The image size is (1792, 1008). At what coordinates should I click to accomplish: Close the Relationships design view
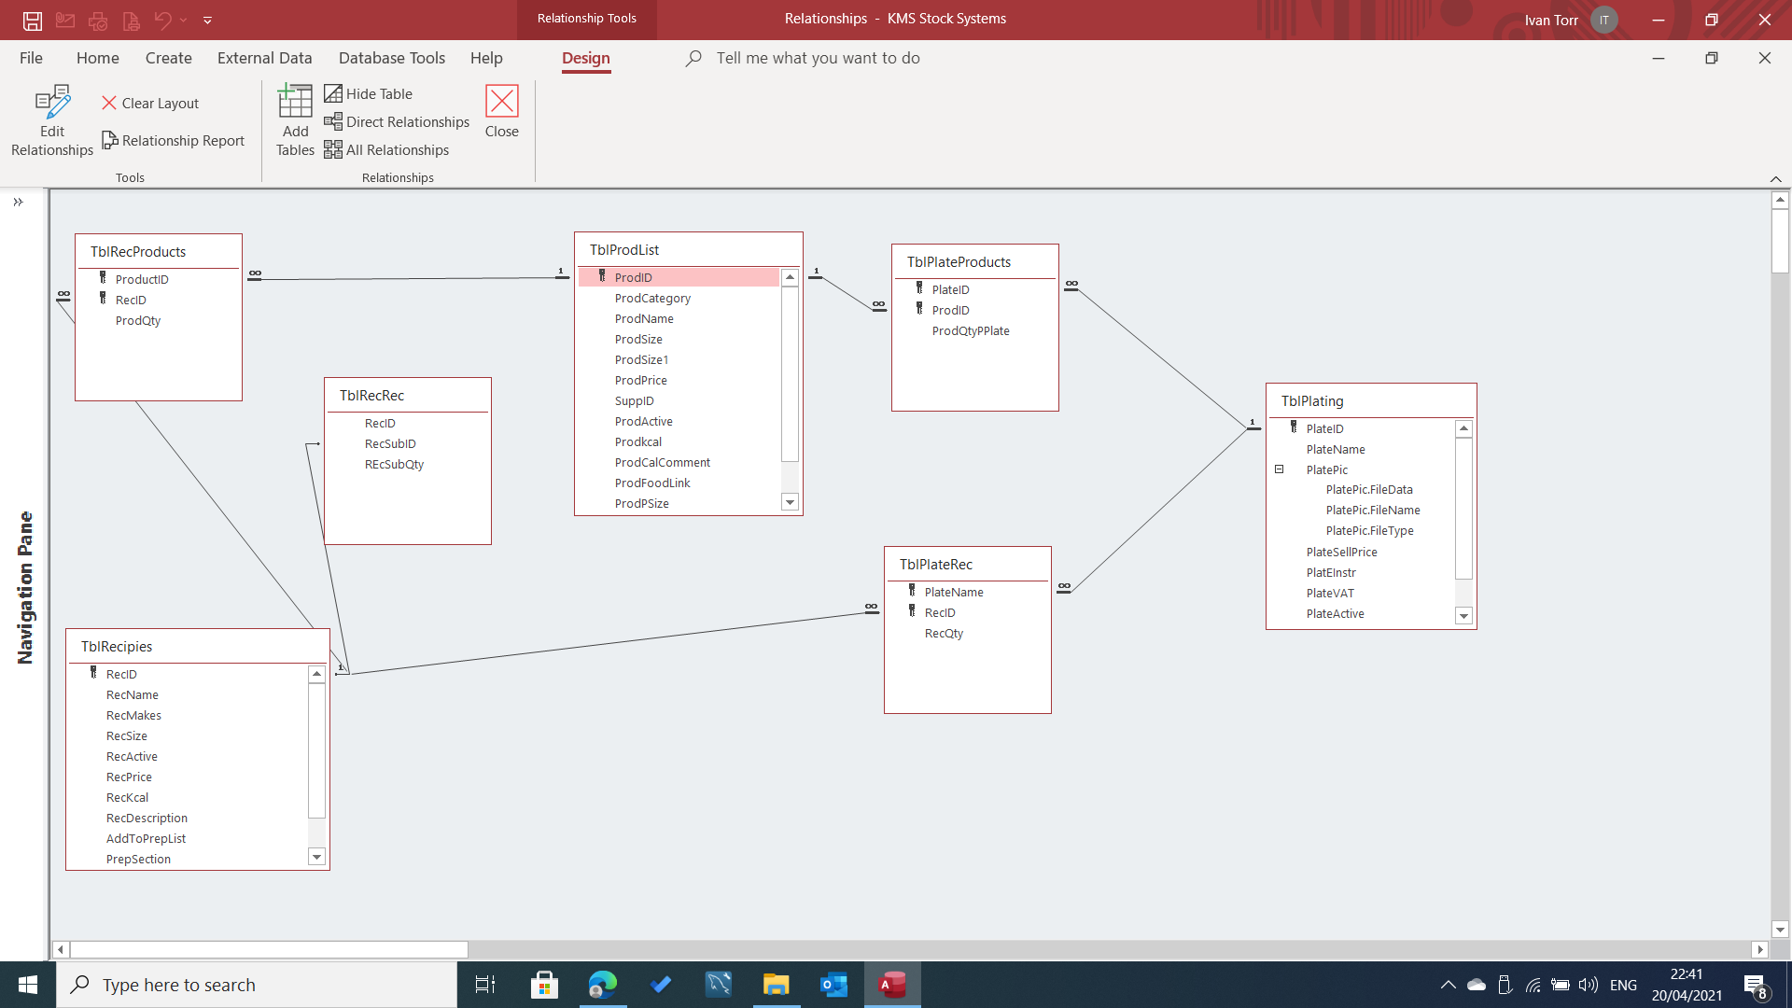502,112
